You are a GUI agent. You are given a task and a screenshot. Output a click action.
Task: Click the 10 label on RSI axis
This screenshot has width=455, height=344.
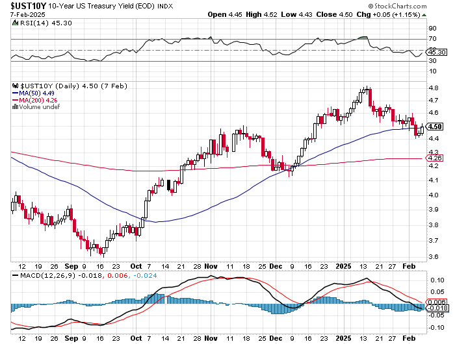[x=432, y=71]
